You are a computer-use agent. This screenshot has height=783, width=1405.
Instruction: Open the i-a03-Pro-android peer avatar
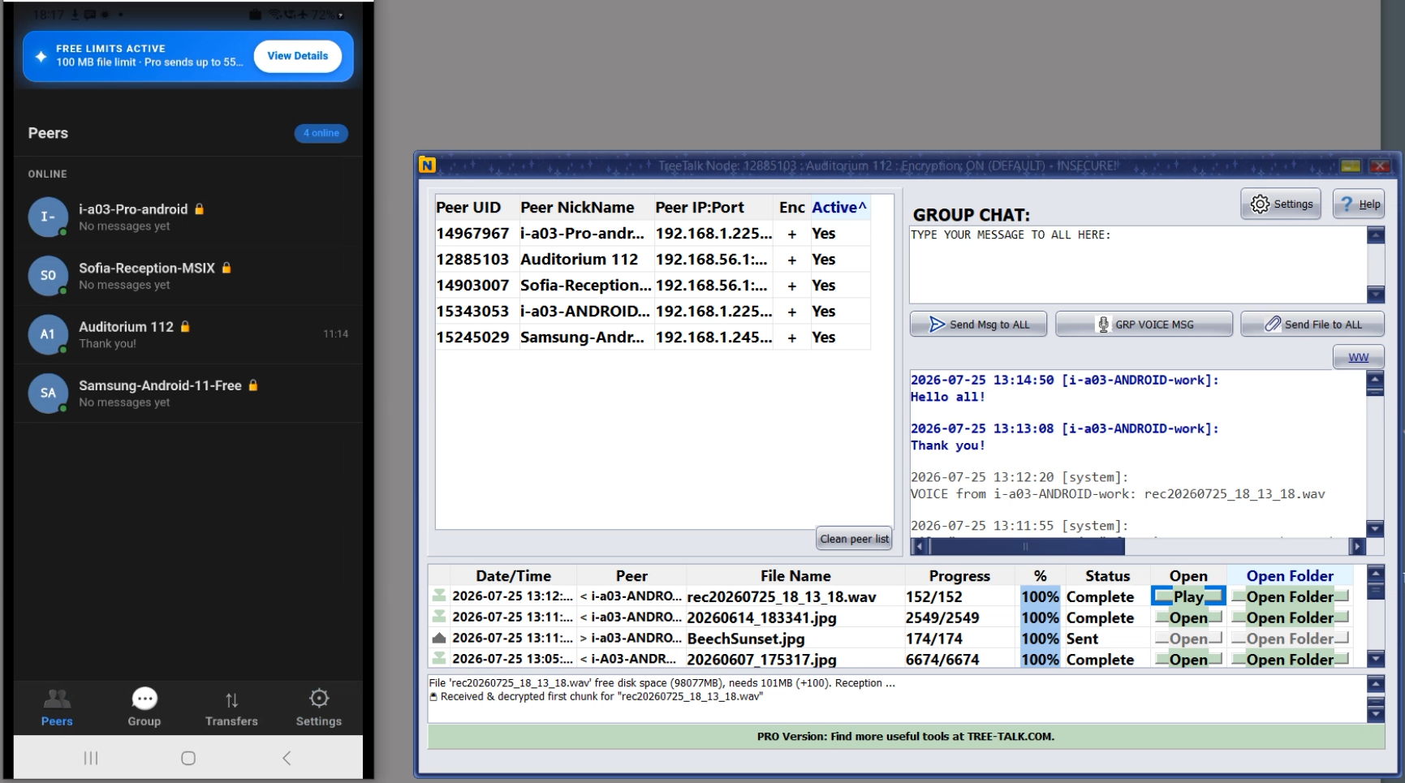48,217
